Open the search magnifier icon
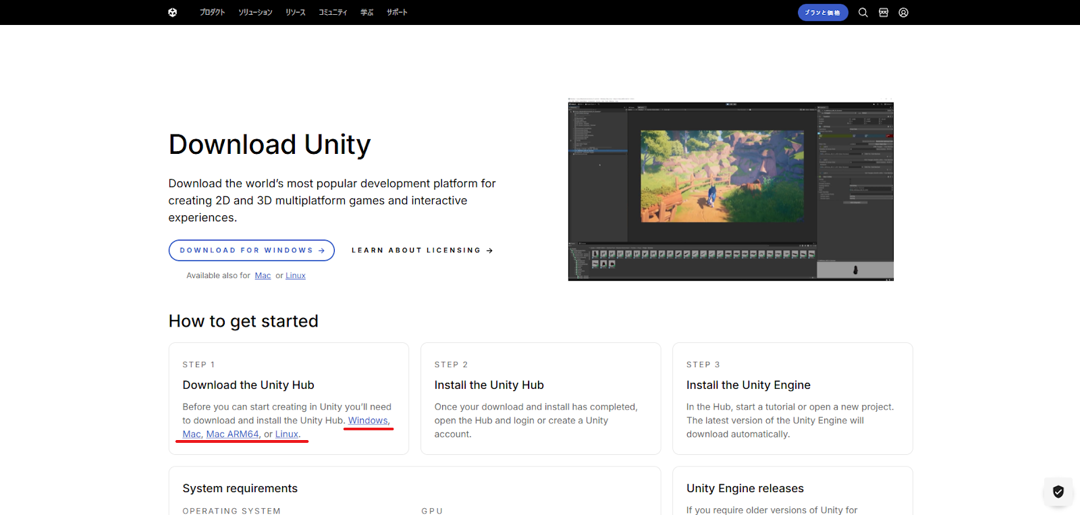 click(863, 12)
